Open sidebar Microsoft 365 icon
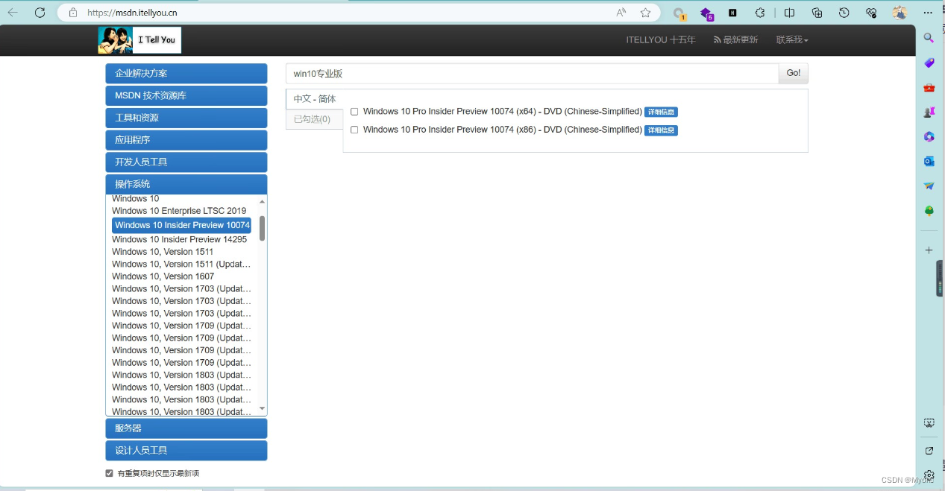 (929, 136)
